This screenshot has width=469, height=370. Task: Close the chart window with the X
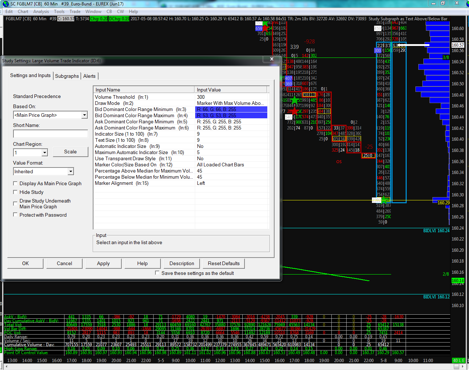click(x=457, y=3)
